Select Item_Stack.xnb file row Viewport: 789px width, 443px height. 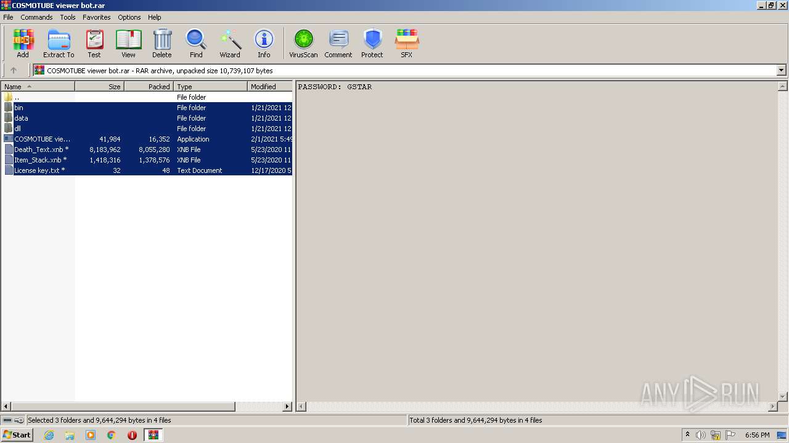coord(147,160)
